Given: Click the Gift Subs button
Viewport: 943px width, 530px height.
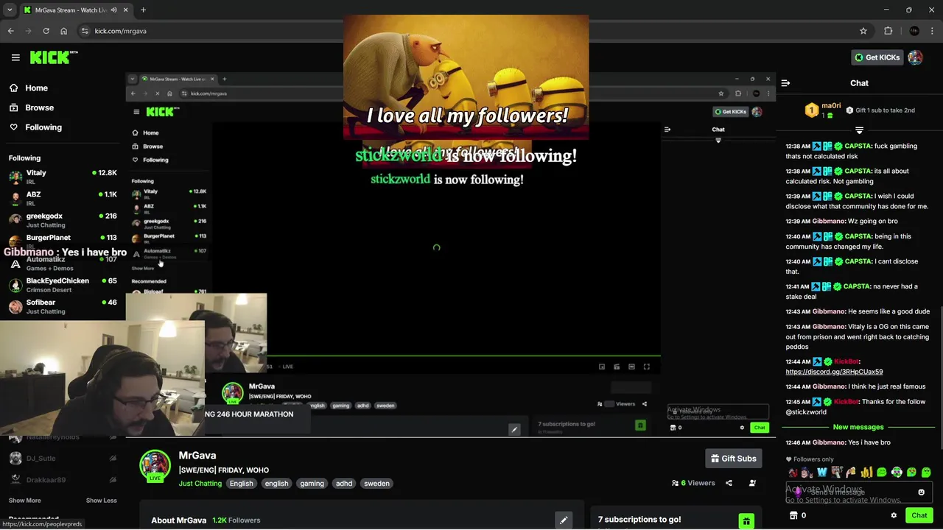Looking at the screenshot, I should [x=733, y=459].
